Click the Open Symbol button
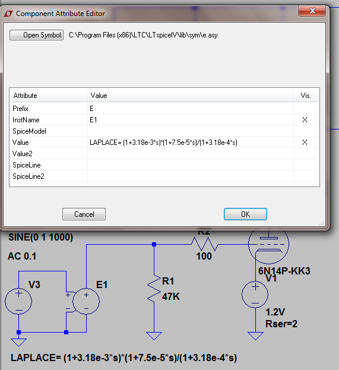The width and height of the screenshot is (339, 370). [36, 35]
